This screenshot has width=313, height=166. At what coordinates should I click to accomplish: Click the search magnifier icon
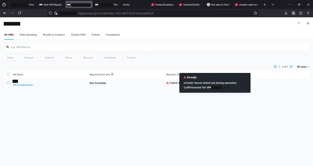pyautogui.click(x=7, y=47)
